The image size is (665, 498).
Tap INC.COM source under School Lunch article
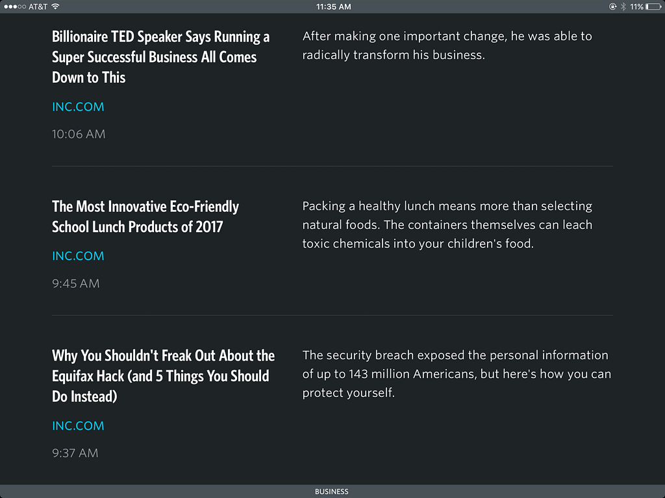(x=78, y=255)
